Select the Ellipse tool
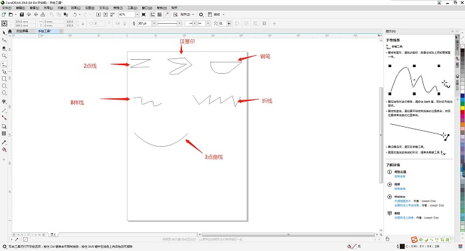 [x=4, y=86]
